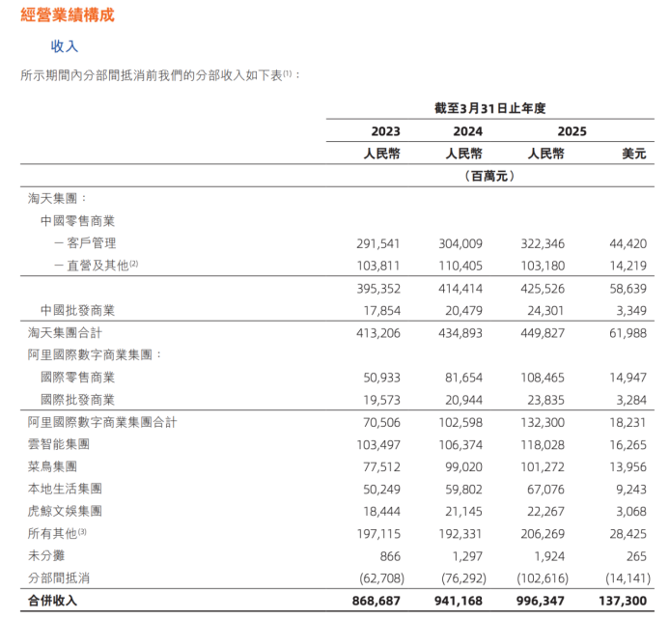Click the 合併收入 total row label
Screen dimensions: 669x619
click(52, 601)
